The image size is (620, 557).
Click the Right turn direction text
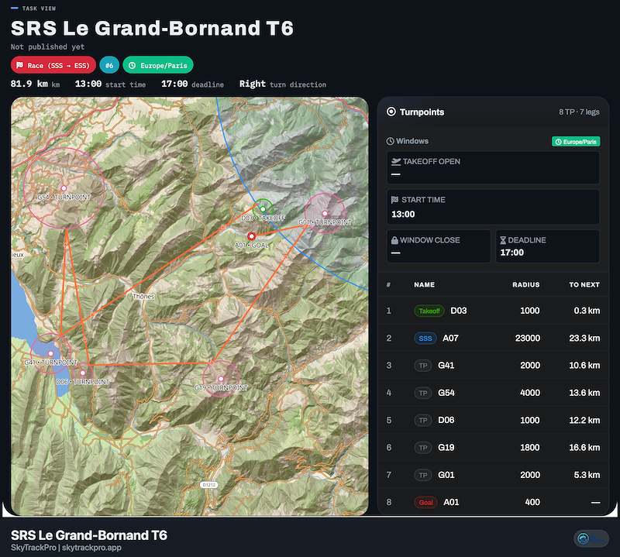tap(283, 84)
